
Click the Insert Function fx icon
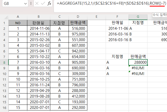coord(49,4)
